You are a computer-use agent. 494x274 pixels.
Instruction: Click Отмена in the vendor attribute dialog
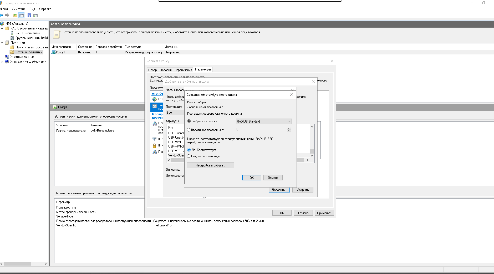pyautogui.click(x=273, y=178)
